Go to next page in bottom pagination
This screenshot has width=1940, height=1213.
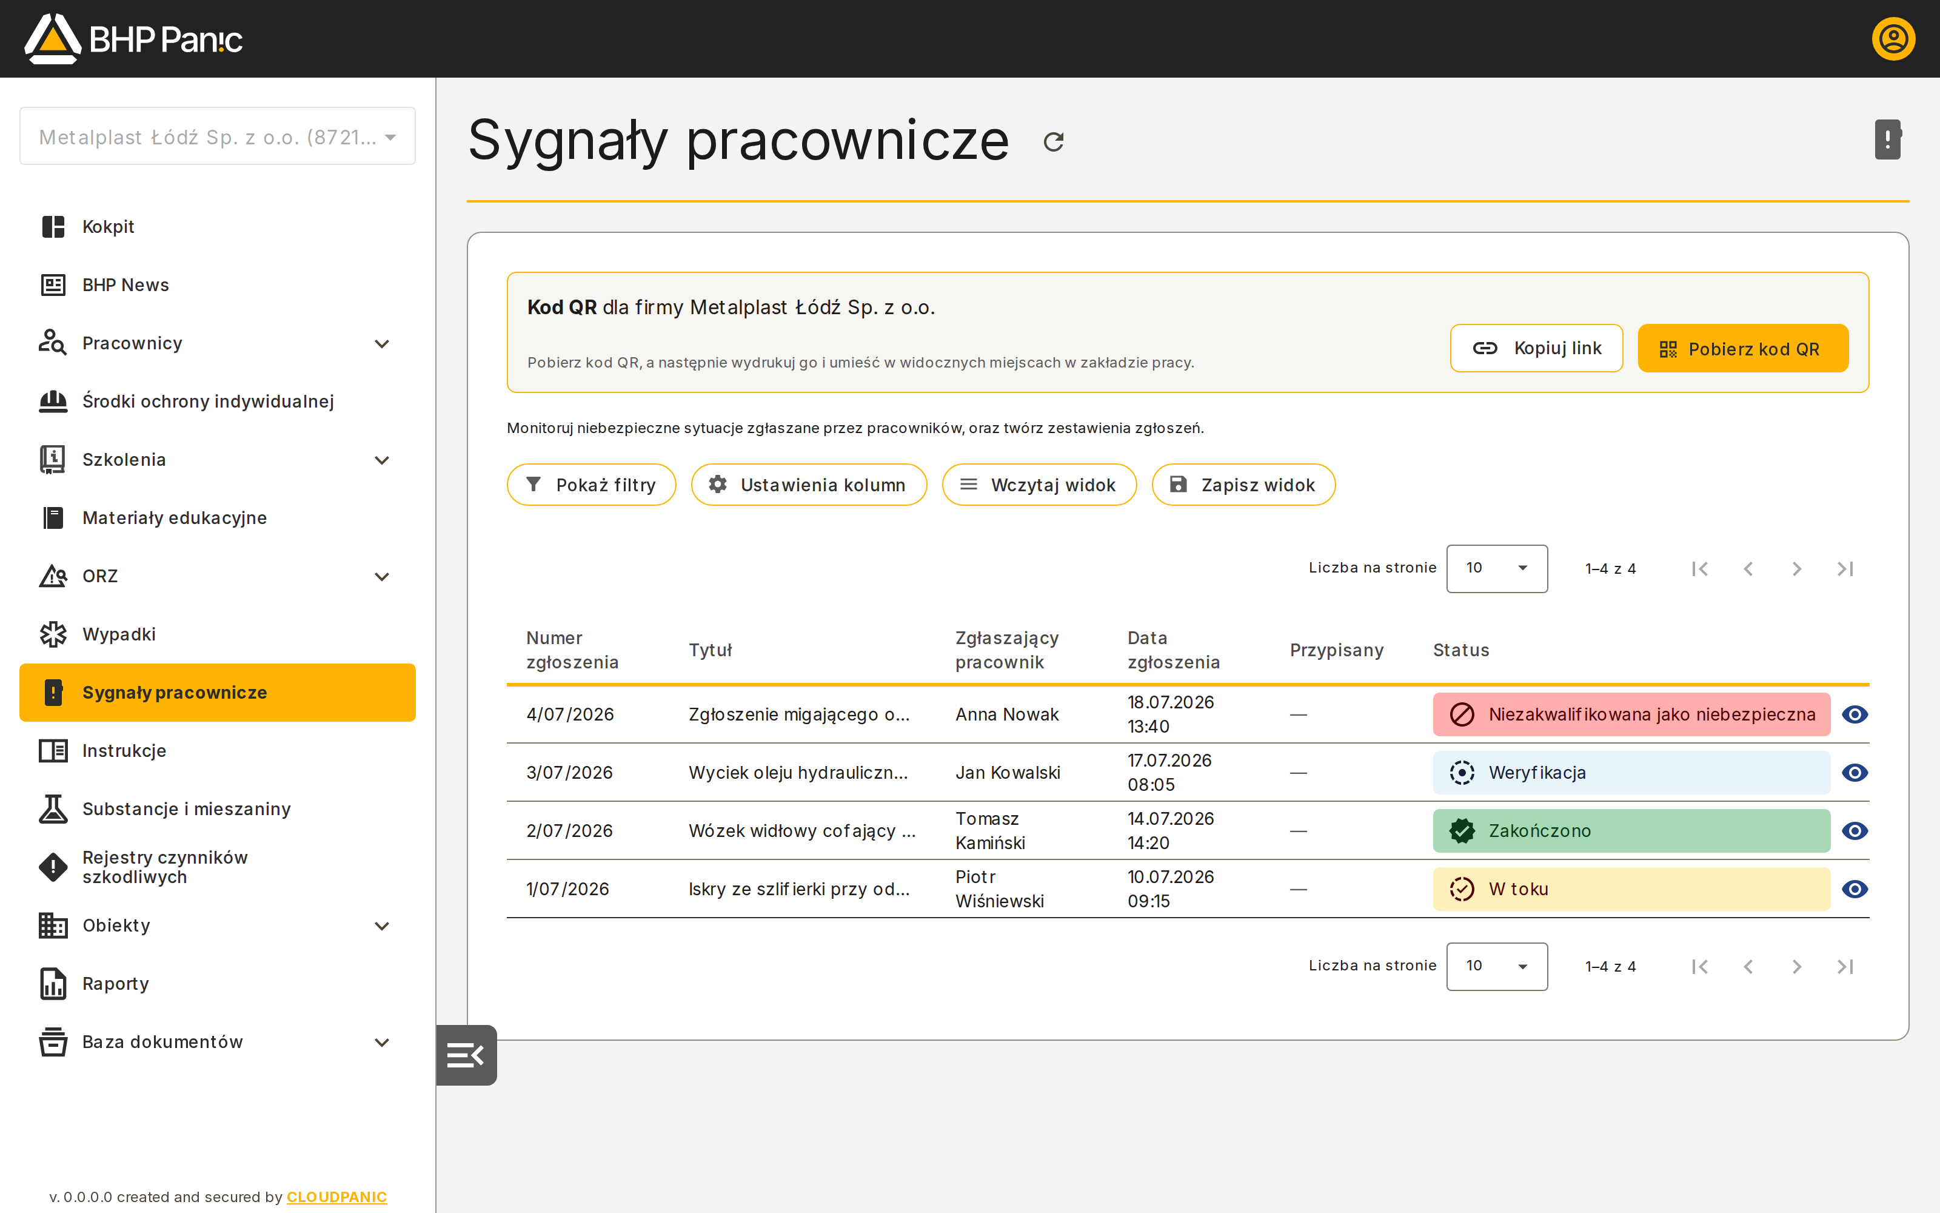pos(1796,967)
